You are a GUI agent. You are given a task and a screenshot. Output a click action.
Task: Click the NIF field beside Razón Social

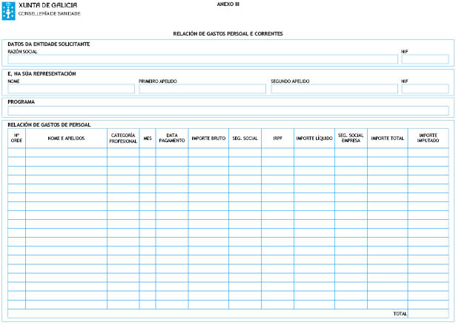click(x=424, y=59)
